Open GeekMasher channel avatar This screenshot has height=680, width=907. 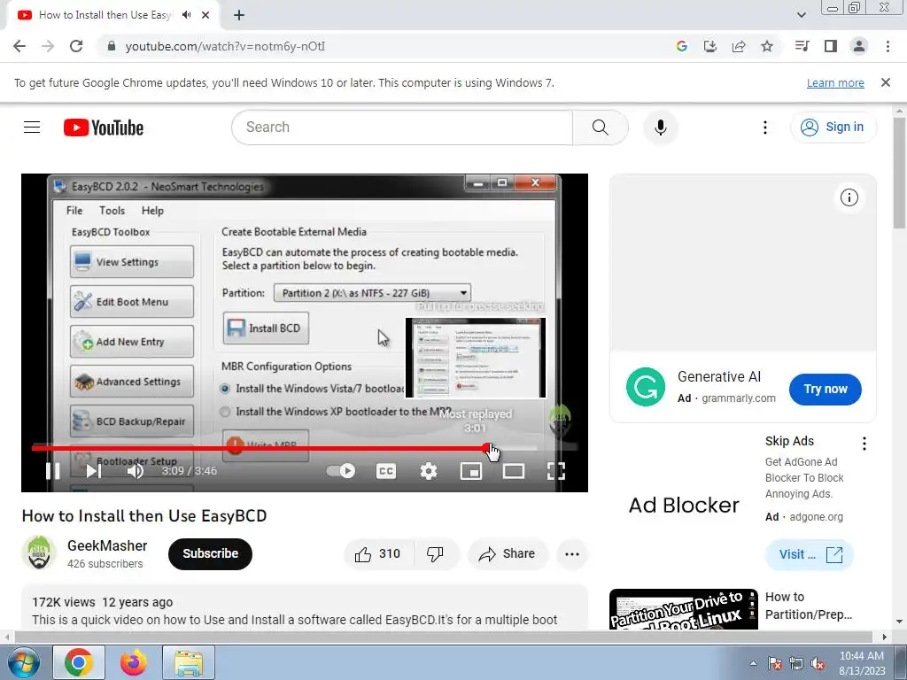(x=39, y=553)
